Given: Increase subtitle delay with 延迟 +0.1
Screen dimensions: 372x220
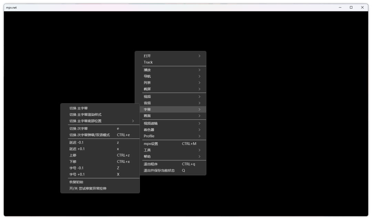Looking at the screenshot, I should tap(77, 149).
